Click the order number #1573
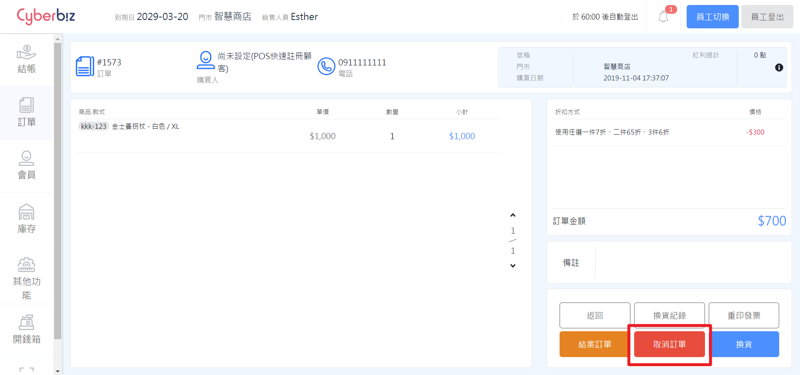The width and height of the screenshot is (800, 375). click(109, 62)
